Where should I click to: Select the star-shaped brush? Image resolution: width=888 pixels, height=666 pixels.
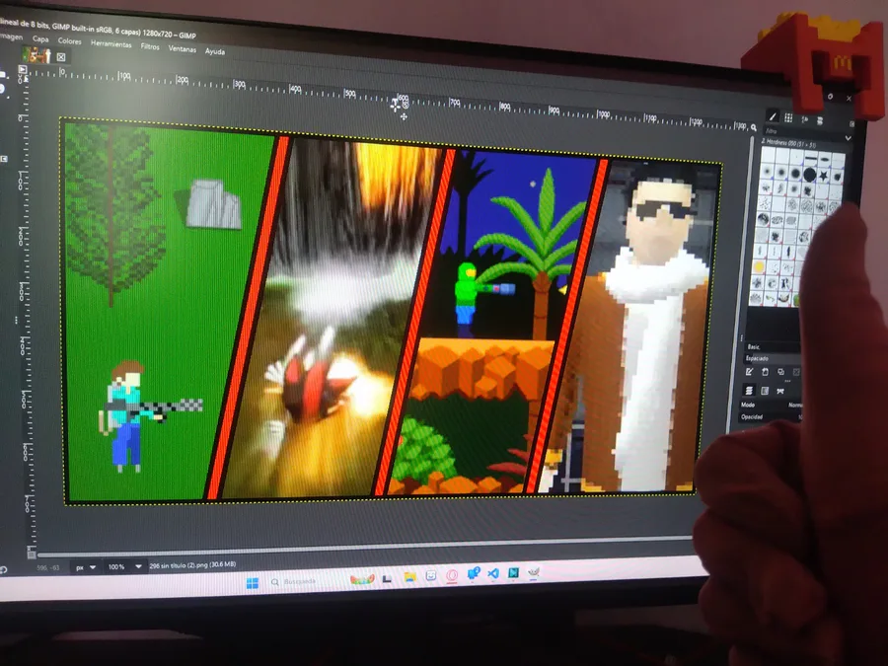(x=823, y=177)
